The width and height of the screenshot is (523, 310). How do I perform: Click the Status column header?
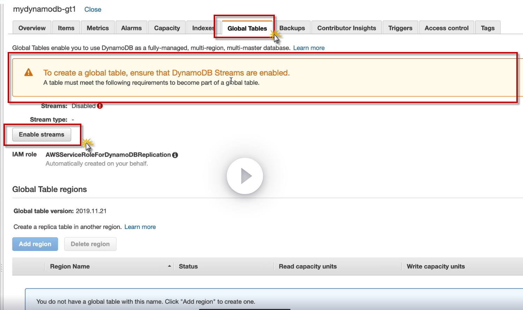pyautogui.click(x=188, y=266)
